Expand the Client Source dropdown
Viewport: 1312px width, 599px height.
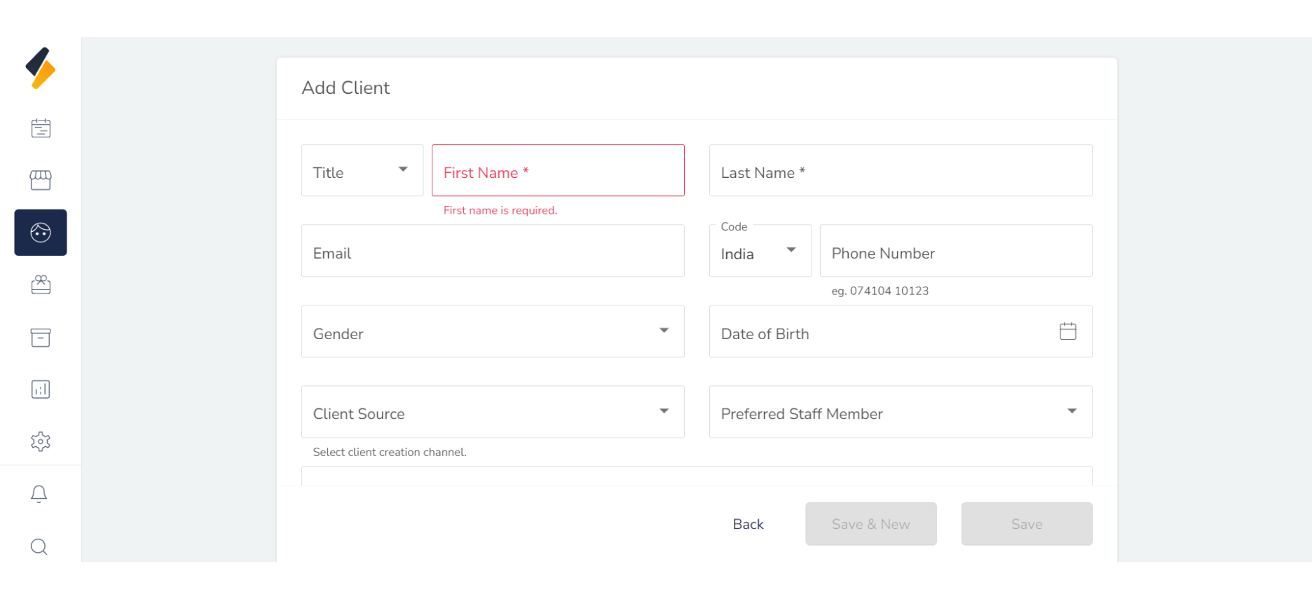pos(493,412)
